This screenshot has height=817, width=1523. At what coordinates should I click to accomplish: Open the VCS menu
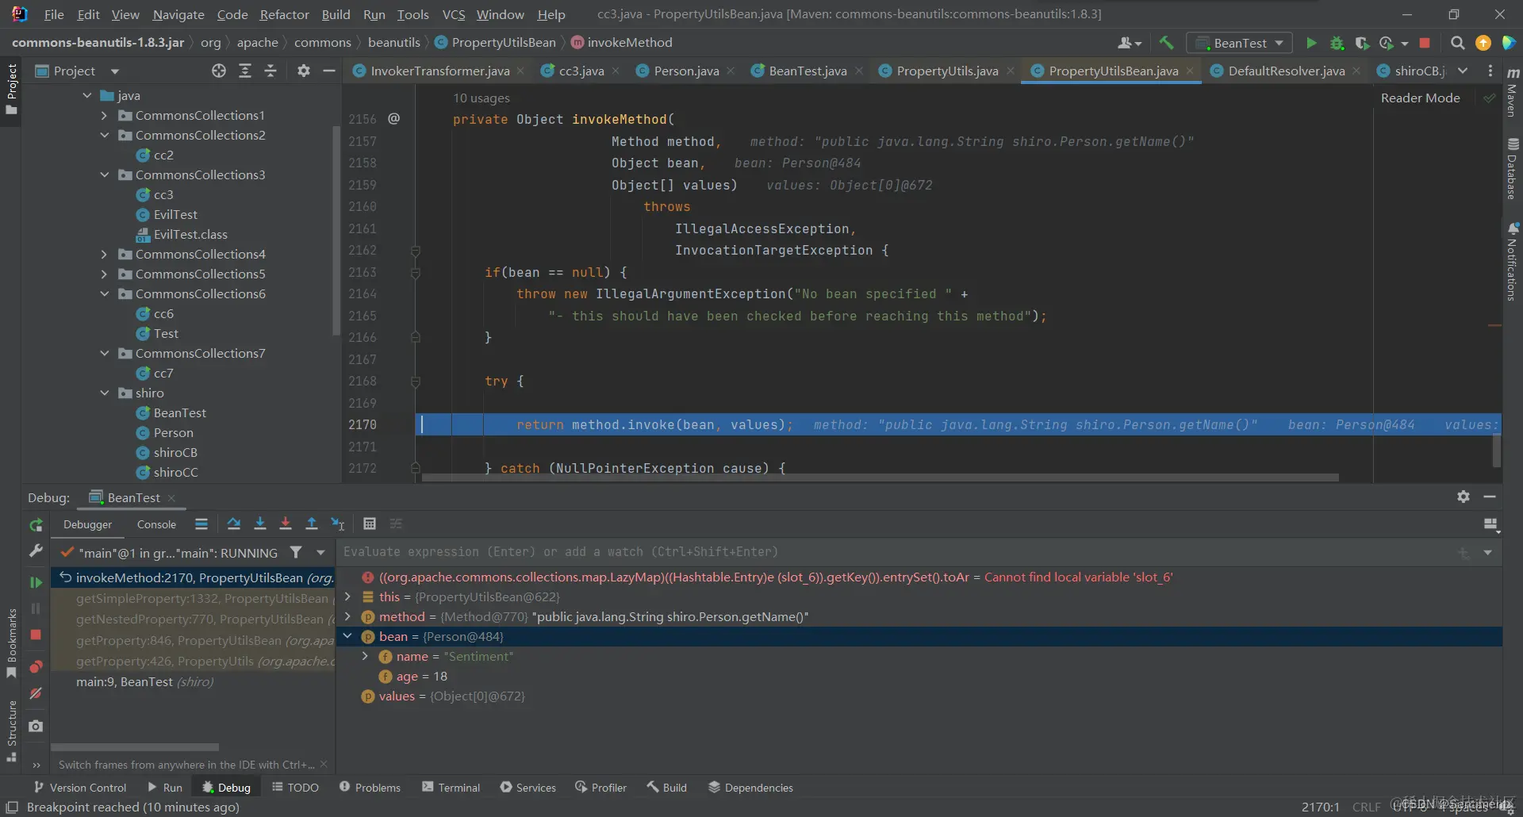(x=453, y=14)
